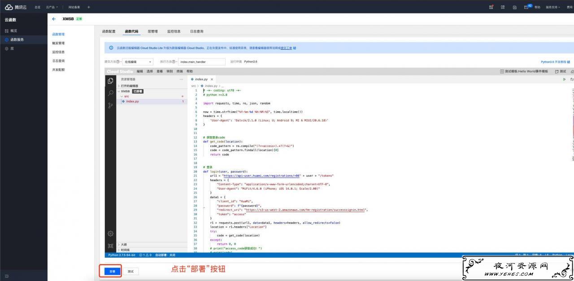Click the Tencent Cloud logo

pos(16,7)
